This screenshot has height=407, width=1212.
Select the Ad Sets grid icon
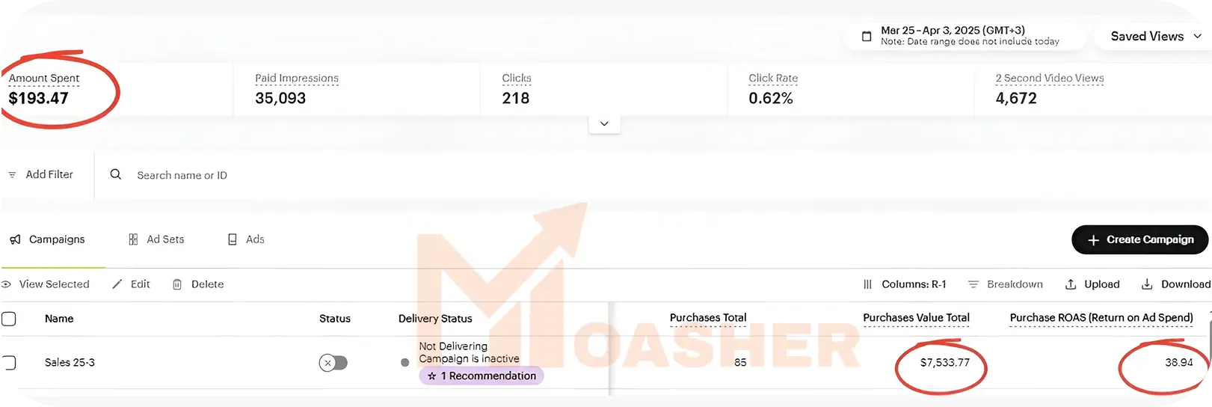click(133, 239)
